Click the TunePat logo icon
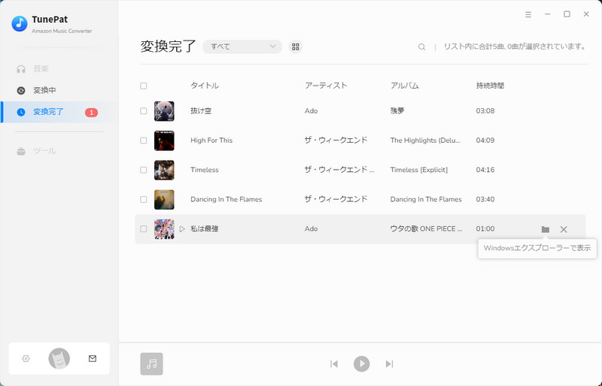The width and height of the screenshot is (602, 386). pos(20,23)
